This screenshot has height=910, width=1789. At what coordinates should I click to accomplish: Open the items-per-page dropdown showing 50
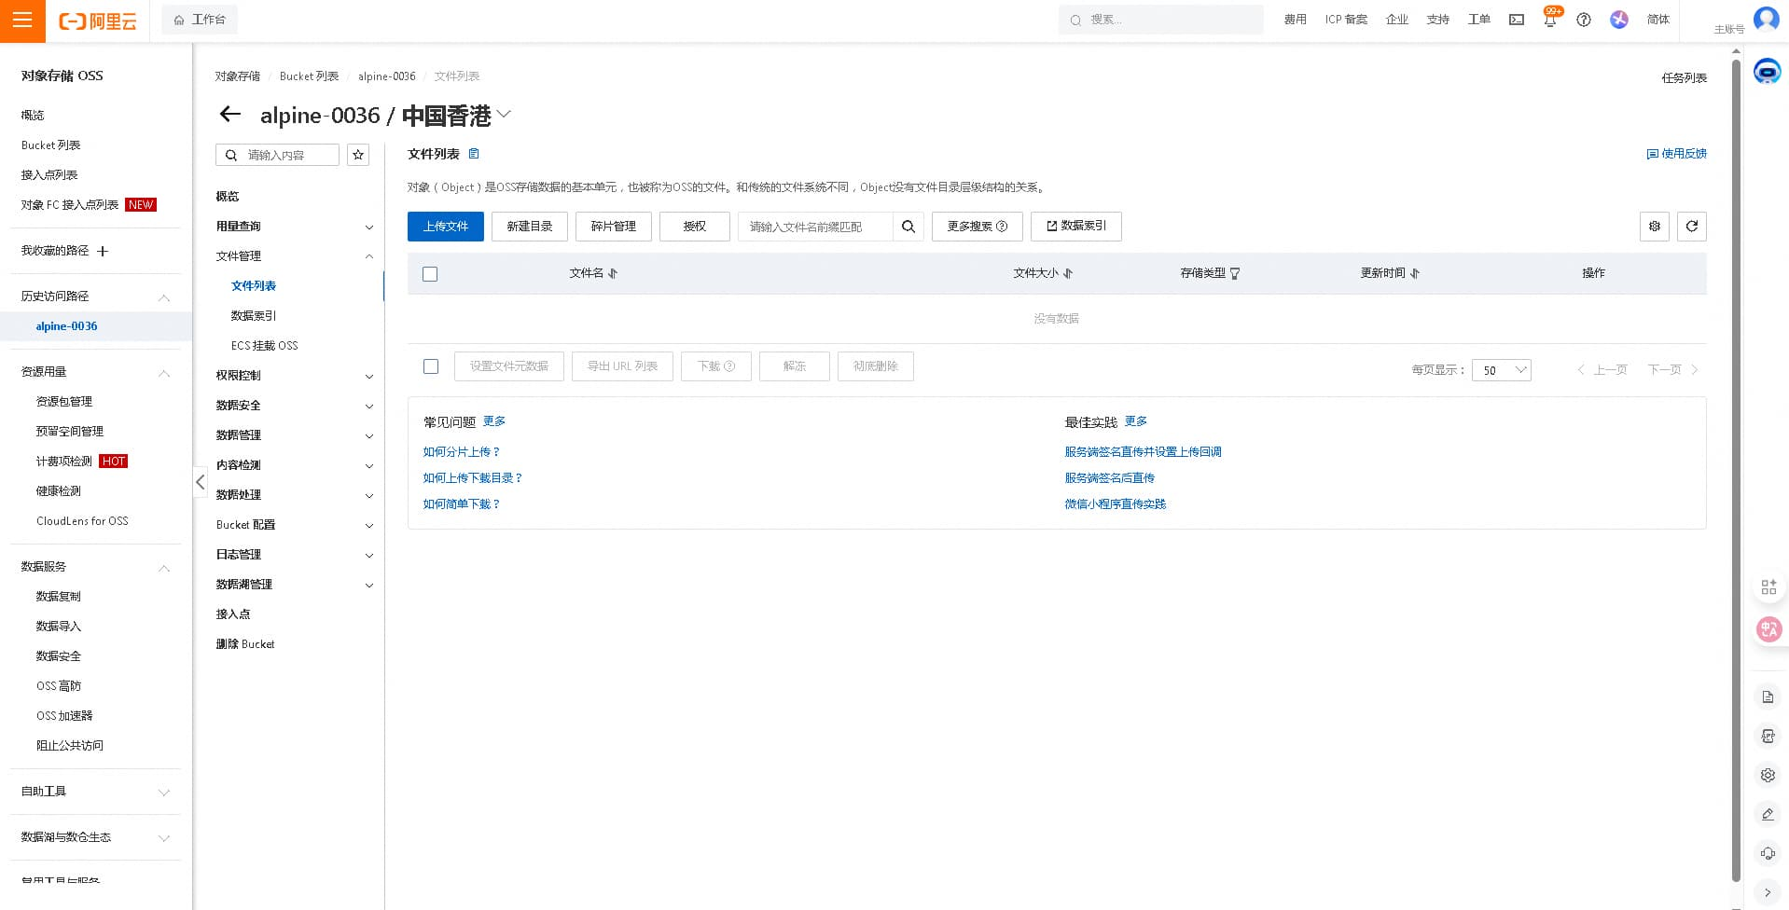pyautogui.click(x=1502, y=370)
